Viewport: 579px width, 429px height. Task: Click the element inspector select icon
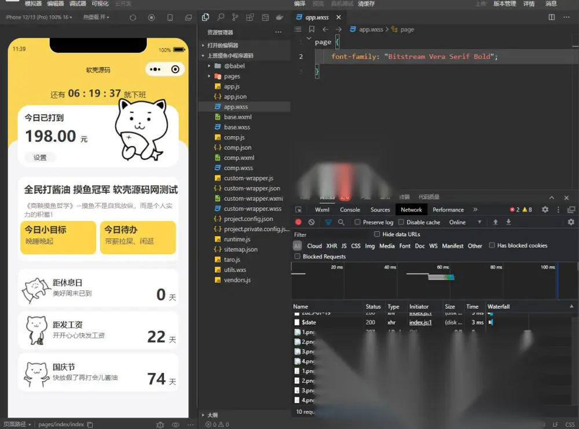pos(298,210)
